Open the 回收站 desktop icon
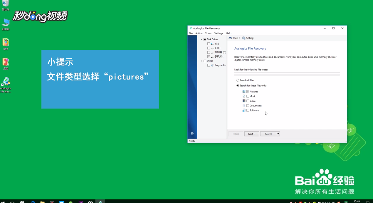 [x=6, y=5]
